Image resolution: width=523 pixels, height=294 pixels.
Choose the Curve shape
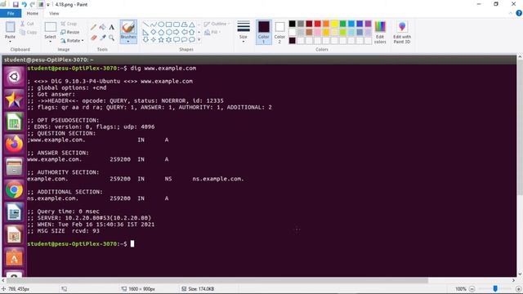[x=154, y=24]
